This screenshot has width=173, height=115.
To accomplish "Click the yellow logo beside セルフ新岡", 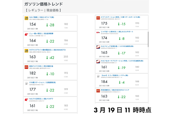I will click(x=26, y=18).
